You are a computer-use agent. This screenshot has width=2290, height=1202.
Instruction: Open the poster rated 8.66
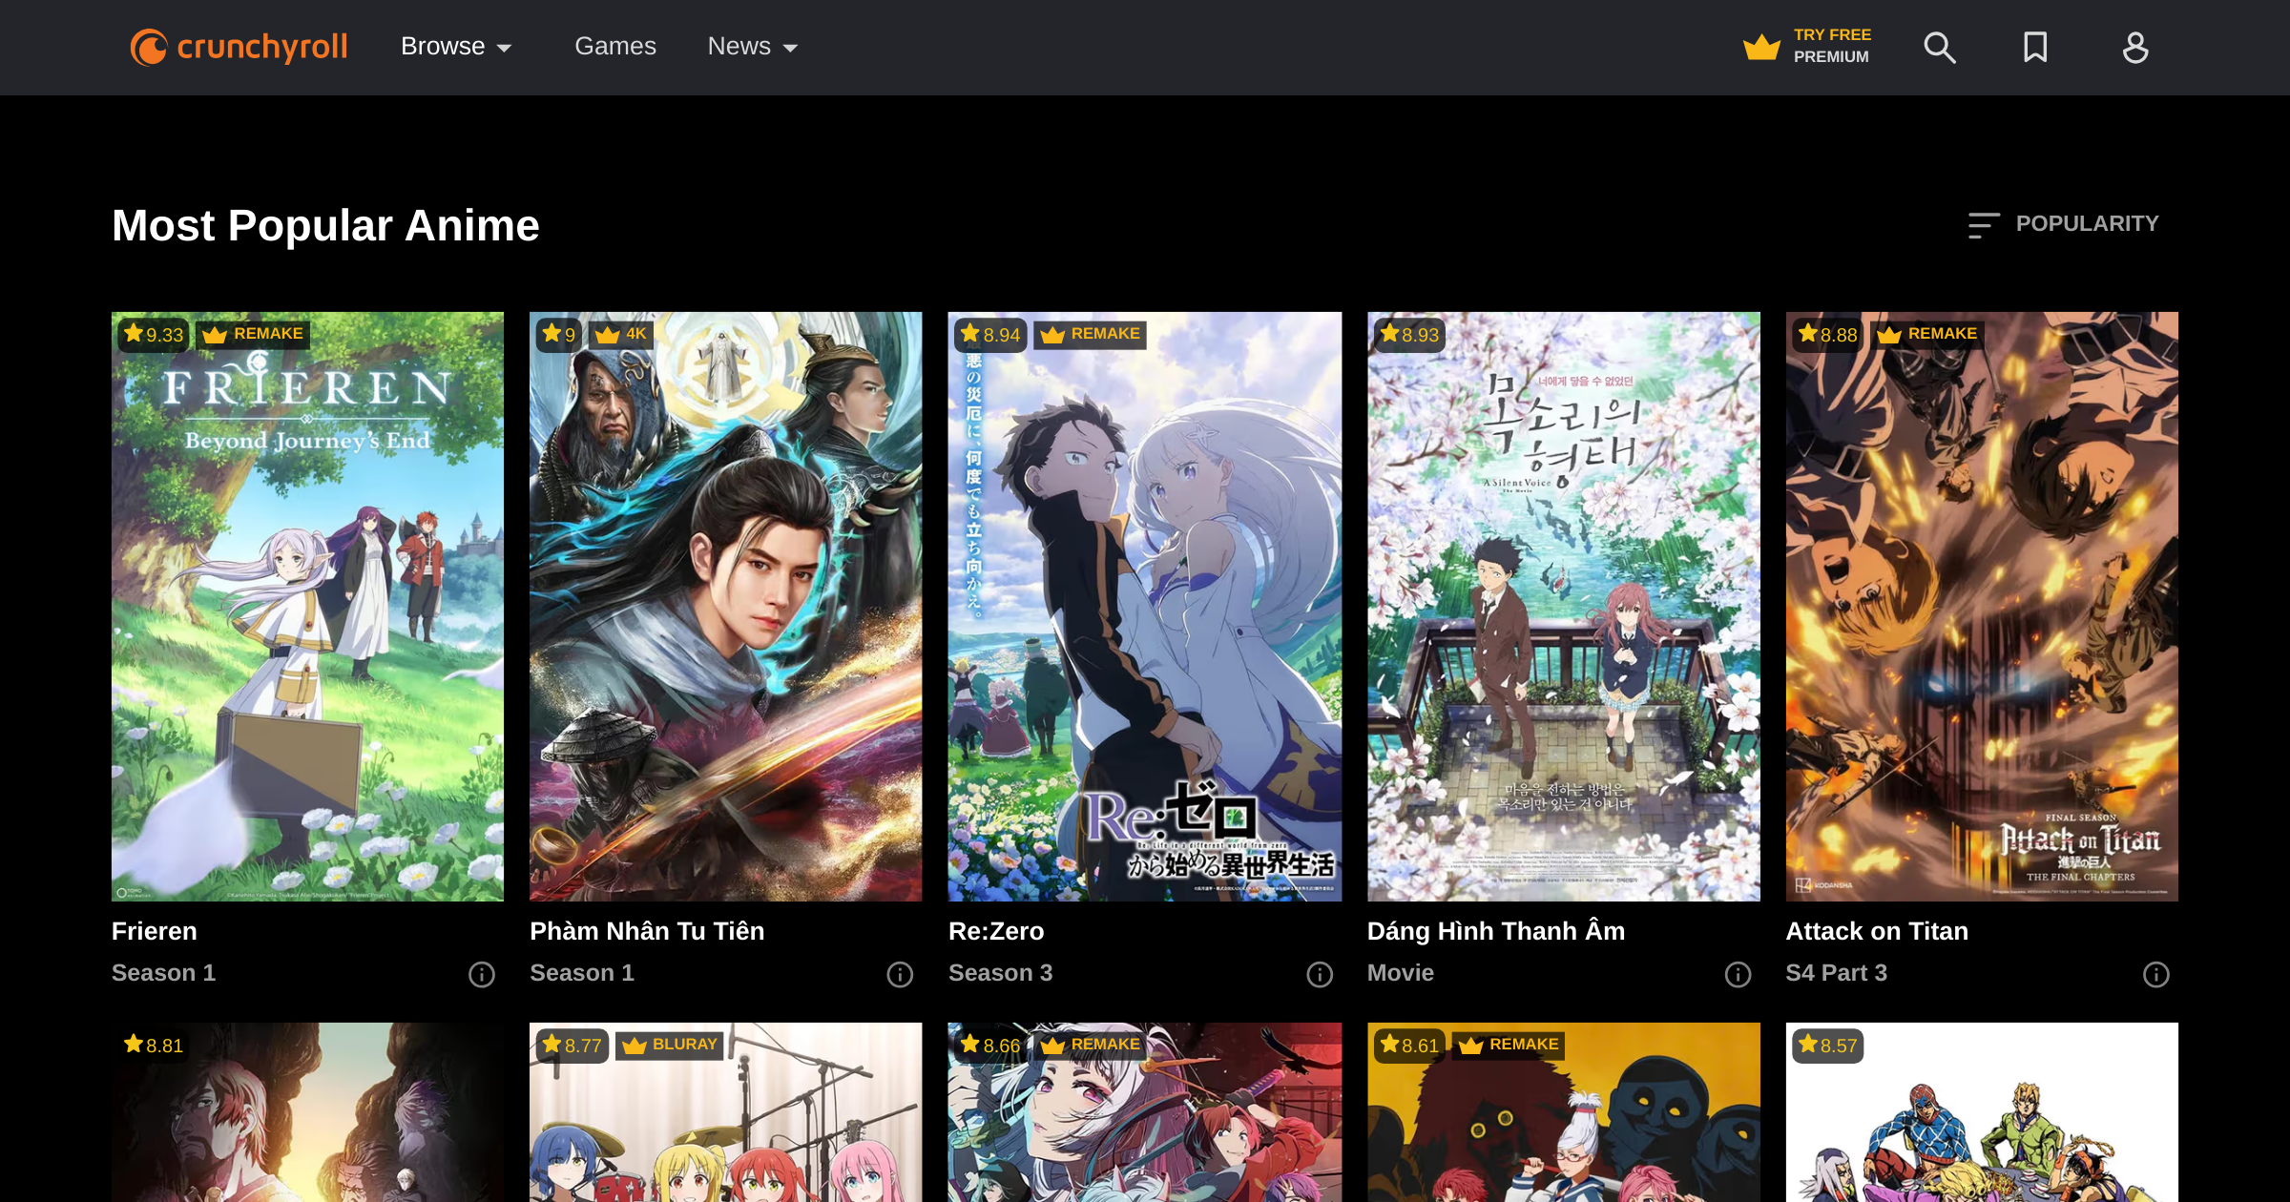pos(1145,1112)
